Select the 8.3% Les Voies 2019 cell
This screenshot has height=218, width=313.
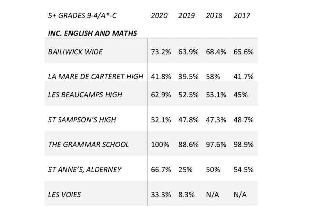click(x=187, y=195)
